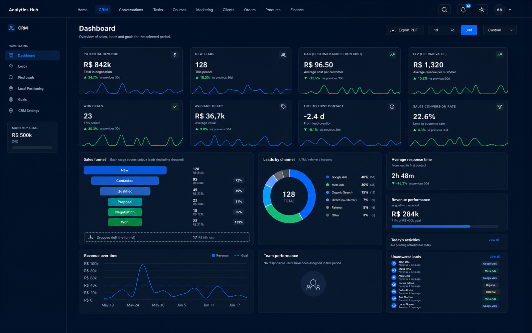Open the Finance menu item
Viewport: 532px width, 333px height.
point(297,10)
